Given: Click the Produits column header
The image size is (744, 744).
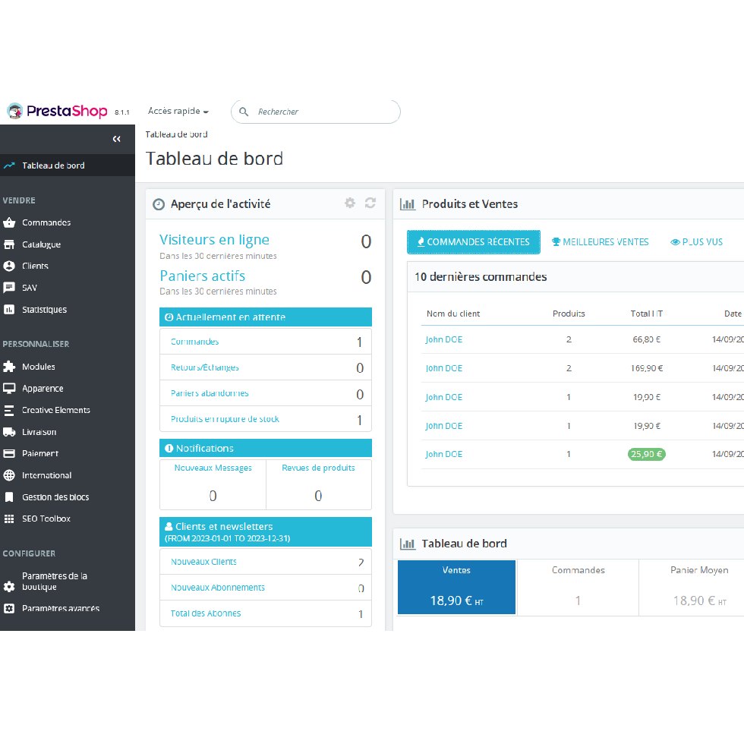Looking at the screenshot, I should (x=569, y=314).
